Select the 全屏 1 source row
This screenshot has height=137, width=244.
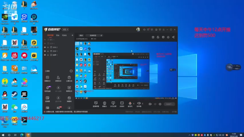(x=59, y=55)
